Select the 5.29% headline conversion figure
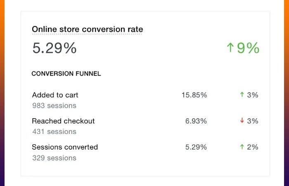 point(54,48)
